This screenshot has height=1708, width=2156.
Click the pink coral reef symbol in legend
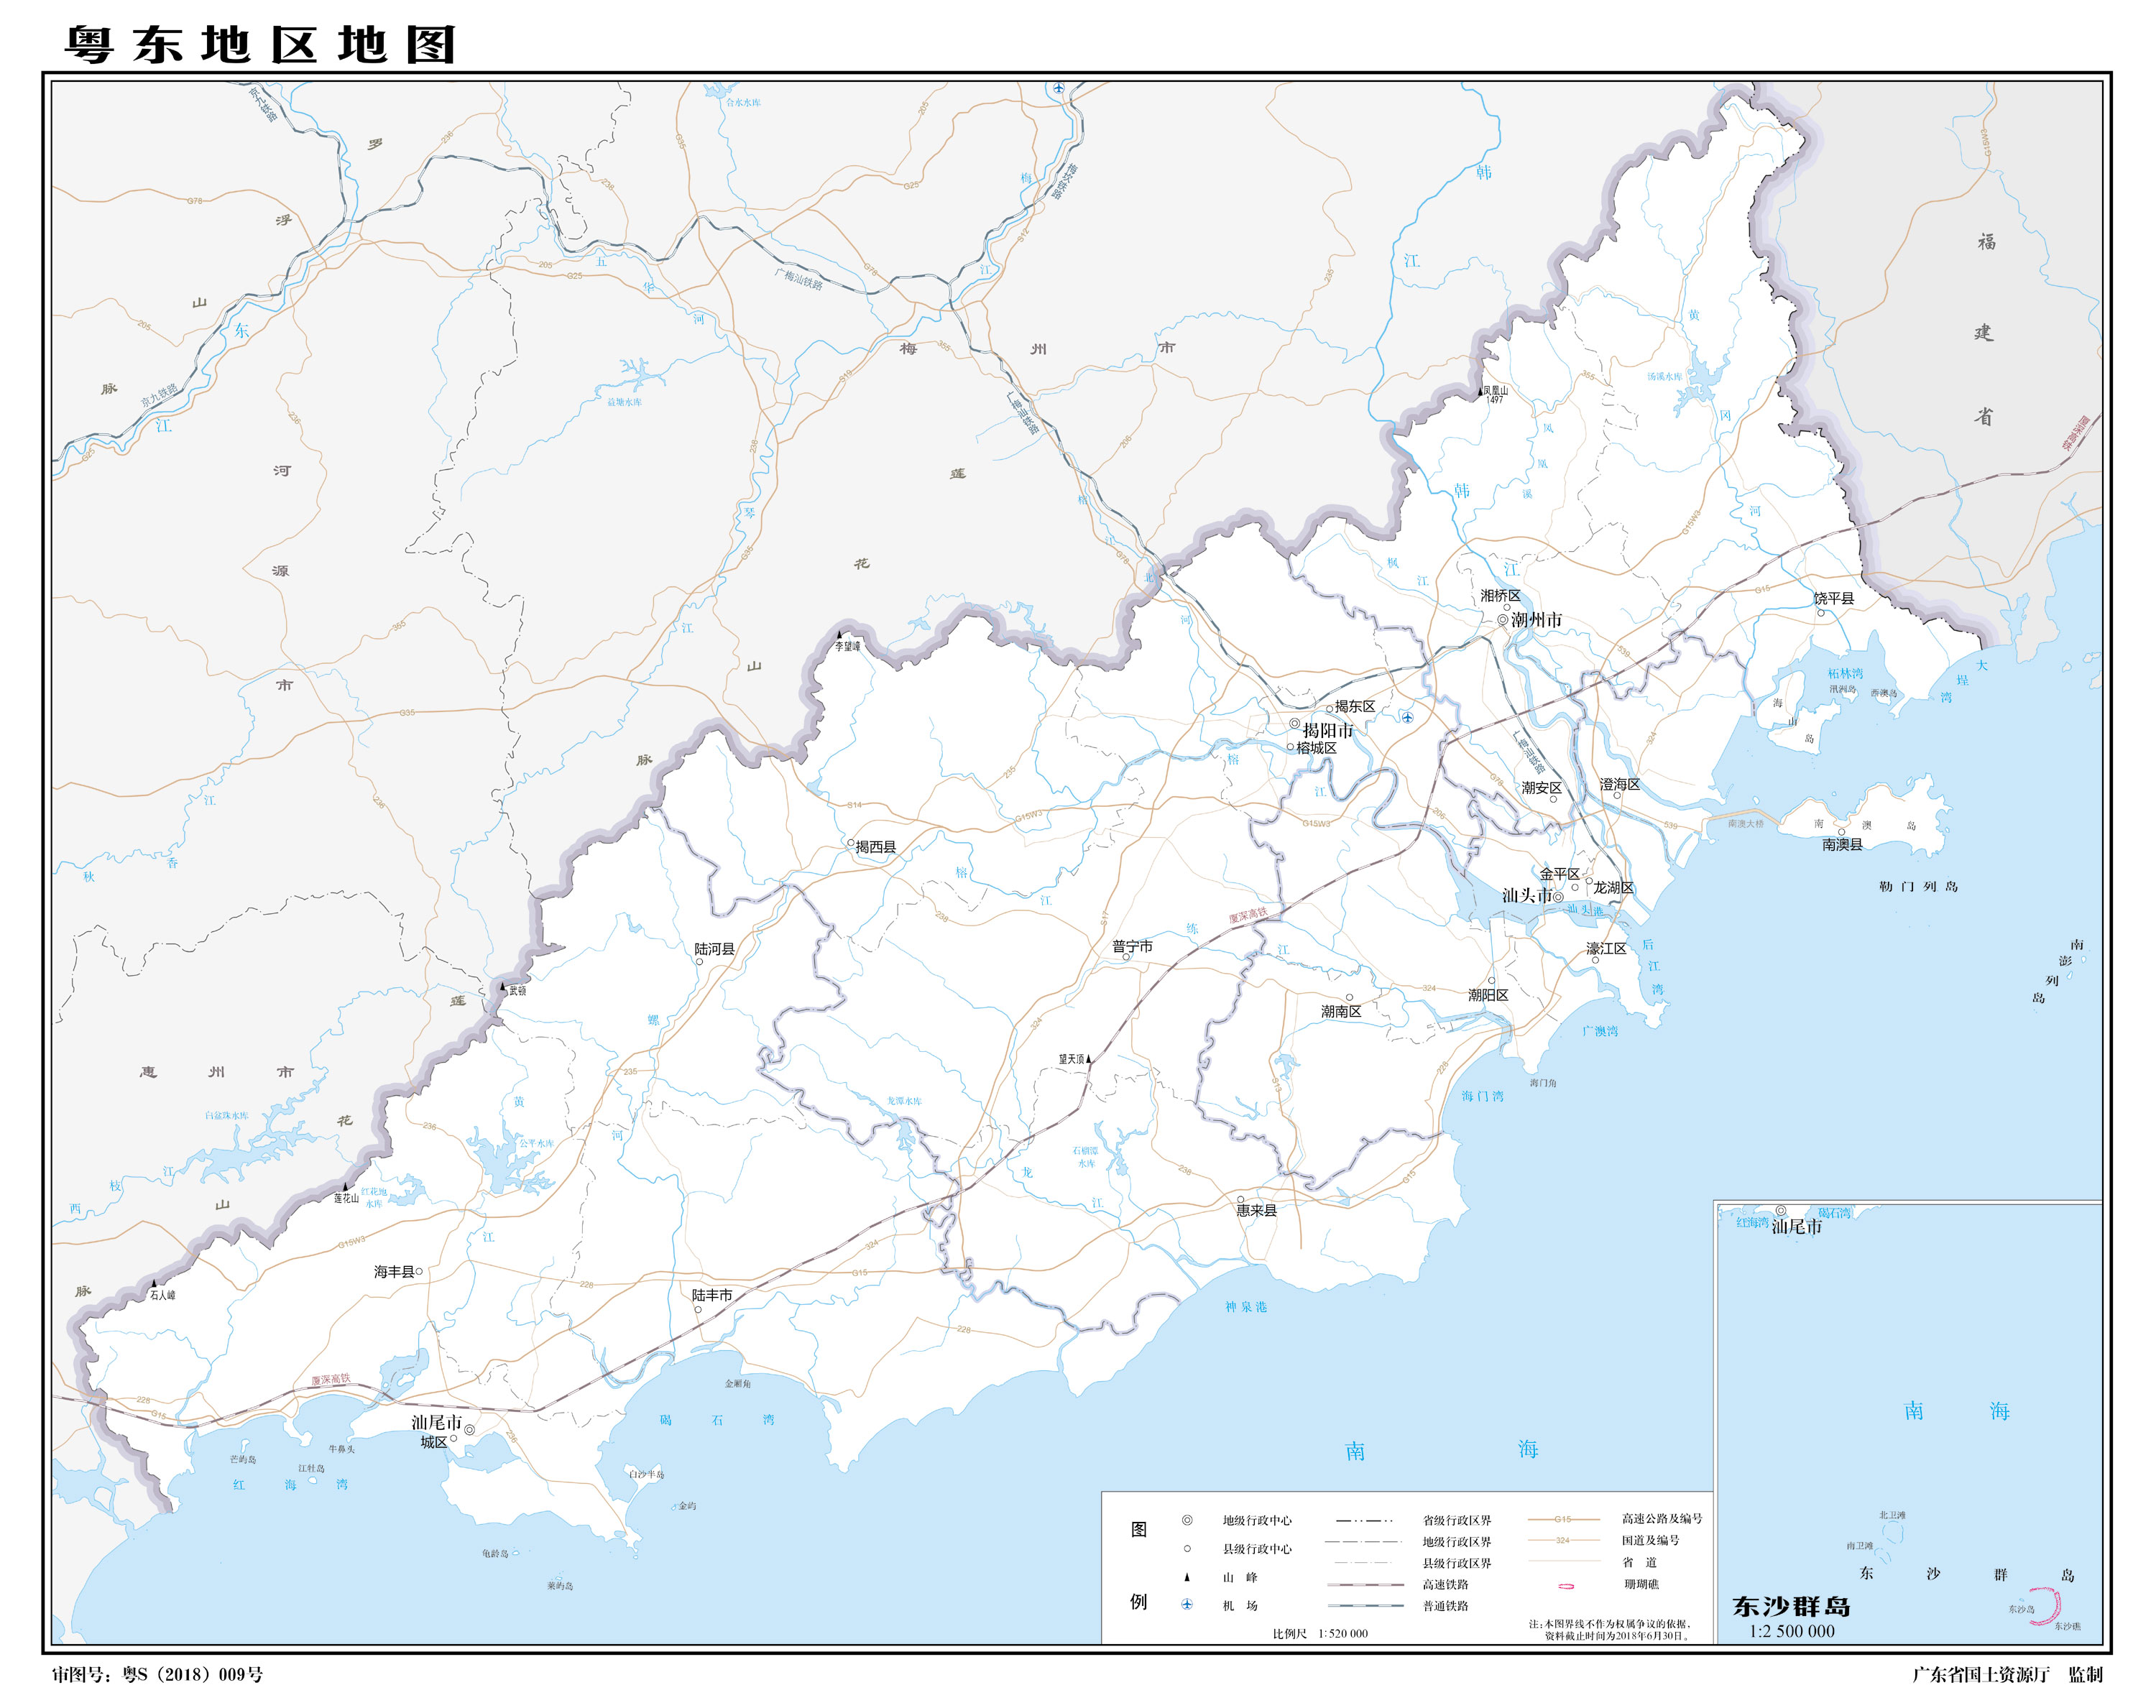(x=1566, y=1586)
